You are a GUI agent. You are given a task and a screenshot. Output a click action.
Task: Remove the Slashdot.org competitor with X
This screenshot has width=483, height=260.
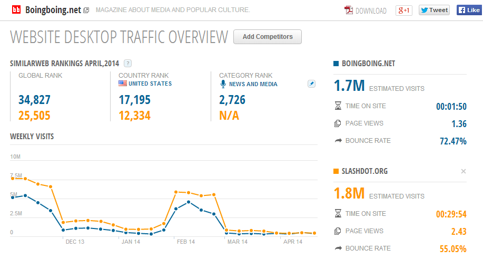pos(464,171)
